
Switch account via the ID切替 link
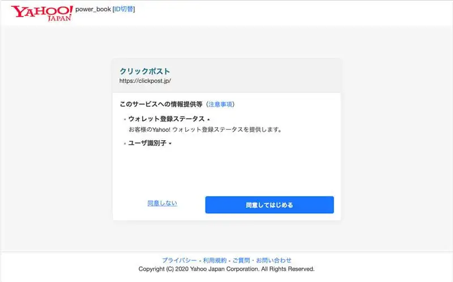[123, 9]
